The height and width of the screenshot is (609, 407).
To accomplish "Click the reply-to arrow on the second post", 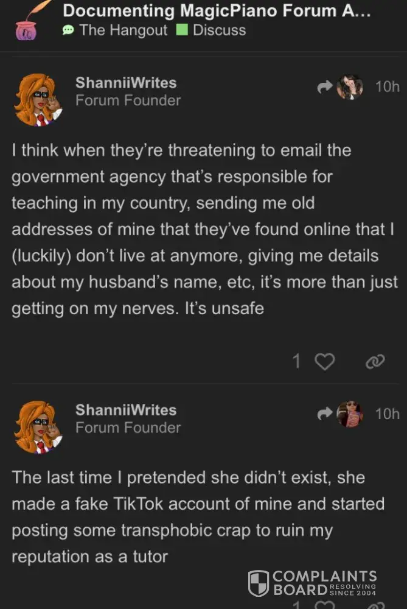I will coord(325,414).
